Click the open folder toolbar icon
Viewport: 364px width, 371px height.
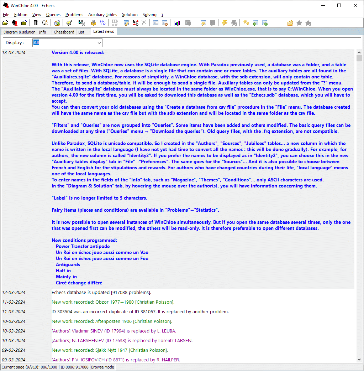click(x=5, y=23)
